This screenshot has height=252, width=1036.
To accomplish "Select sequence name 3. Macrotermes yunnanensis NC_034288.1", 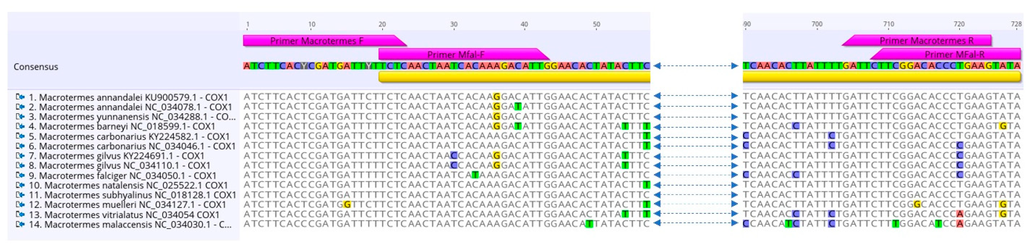I will (x=132, y=117).
